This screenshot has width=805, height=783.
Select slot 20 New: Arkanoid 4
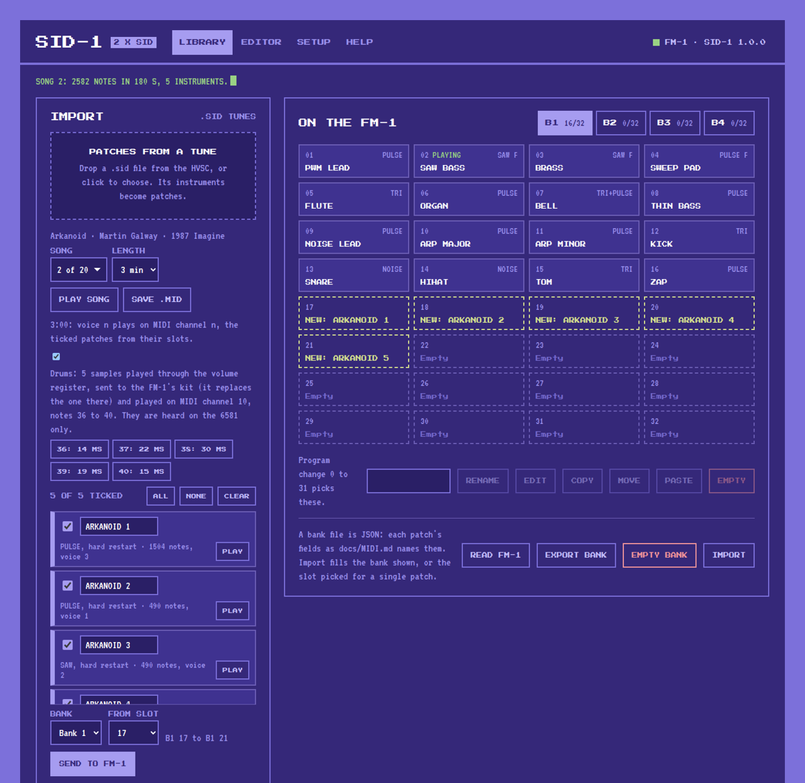699,313
